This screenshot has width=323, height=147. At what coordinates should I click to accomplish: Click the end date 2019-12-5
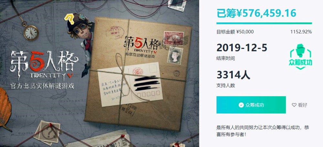pyautogui.click(x=242, y=48)
